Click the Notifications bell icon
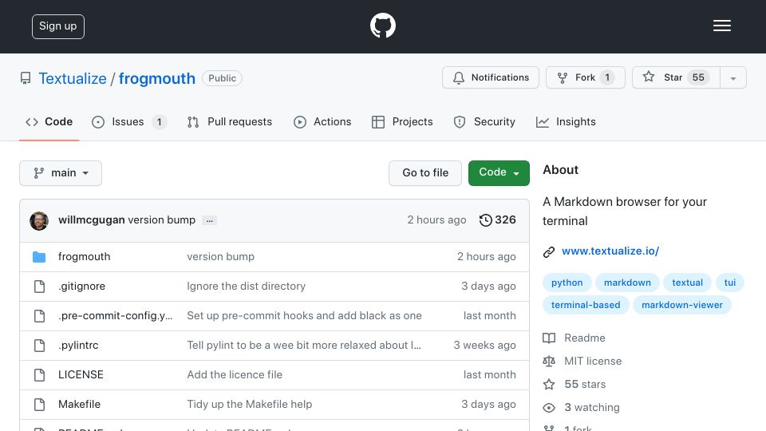This screenshot has height=431, width=766. [x=458, y=77]
